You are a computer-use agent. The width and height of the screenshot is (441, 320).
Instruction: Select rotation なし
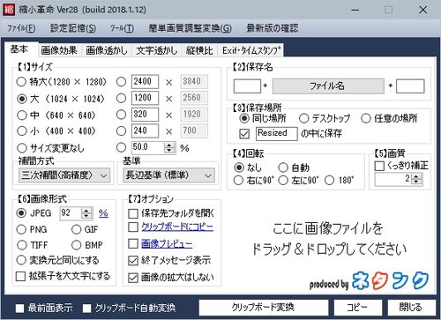(x=239, y=167)
